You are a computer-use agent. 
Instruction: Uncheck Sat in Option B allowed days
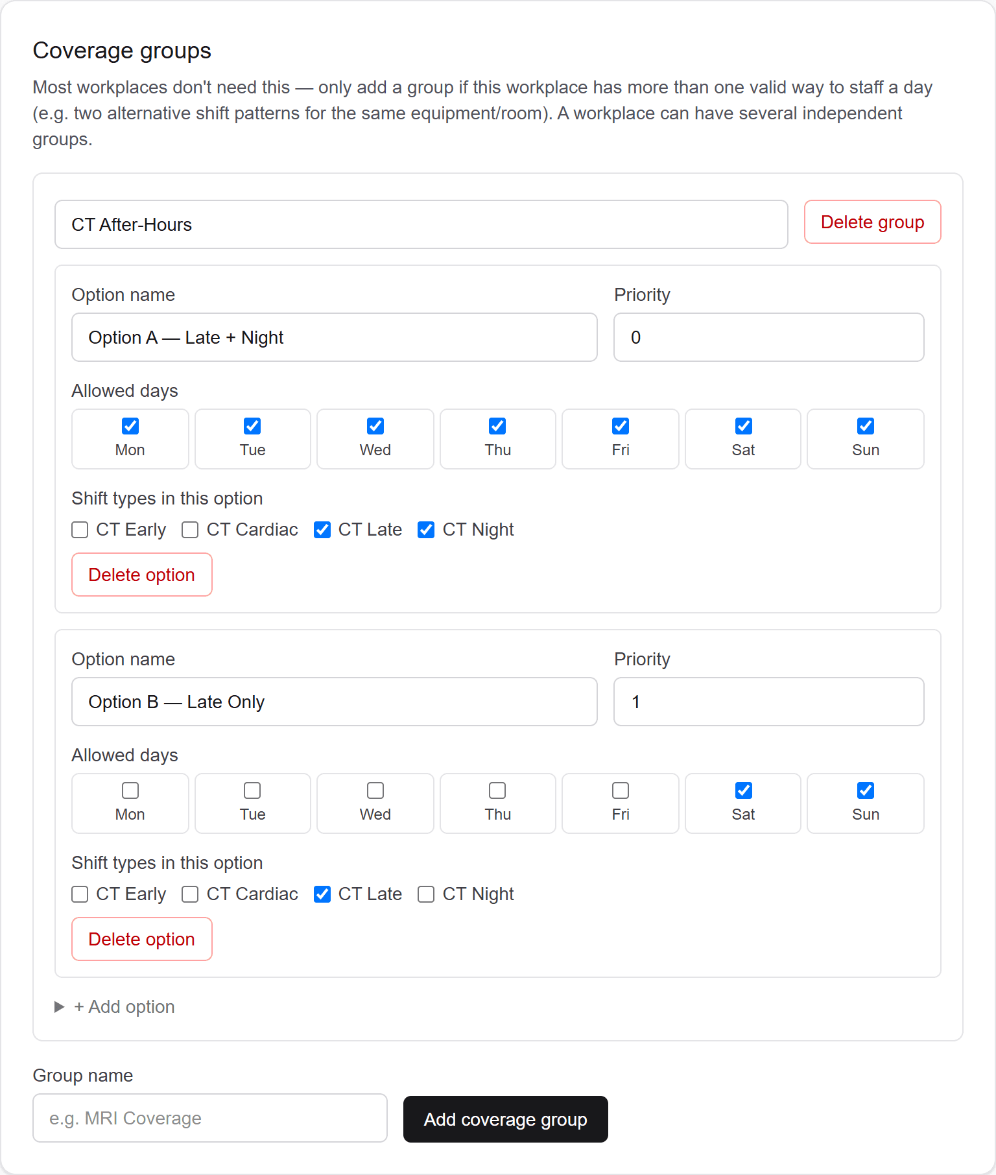pos(744,790)
